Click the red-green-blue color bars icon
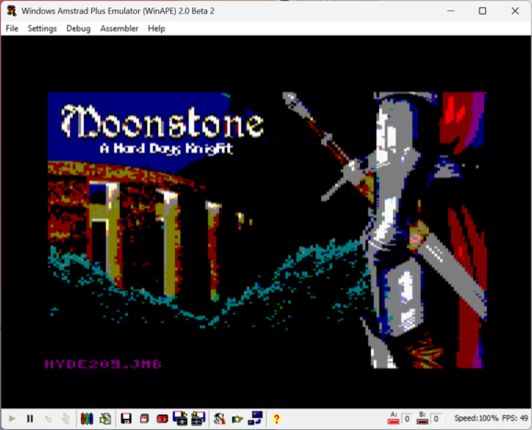Image resolution: width=532 pixels, height=430 pixels. (87, 418)
